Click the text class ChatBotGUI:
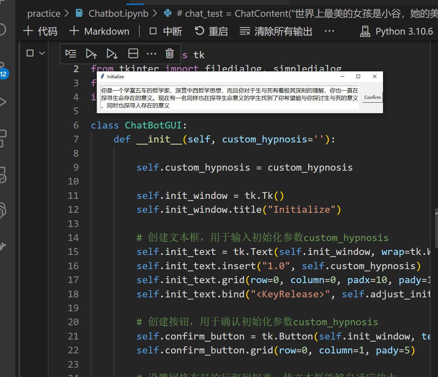The width and height of the screenshot is (438, 377). tap(139, 125)
